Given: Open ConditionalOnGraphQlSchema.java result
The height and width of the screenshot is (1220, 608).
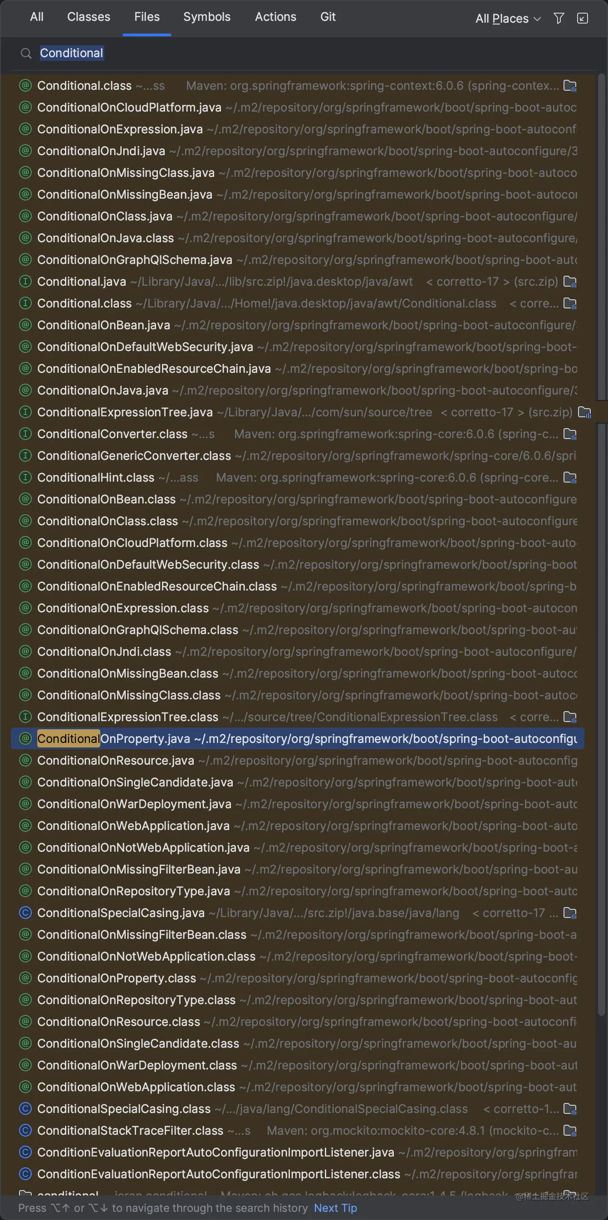Looking at the screenshot, I should click(x=298, y=260).
